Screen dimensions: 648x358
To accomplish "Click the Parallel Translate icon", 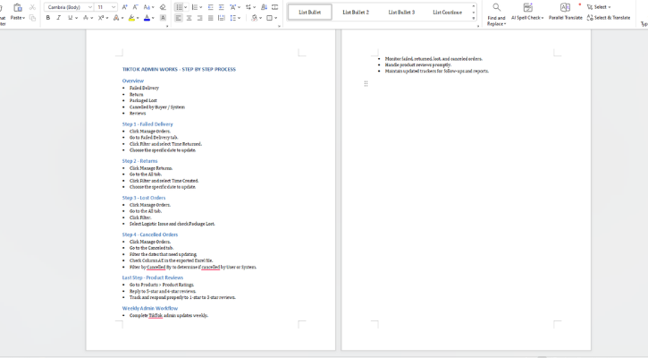I will point(565,7).
